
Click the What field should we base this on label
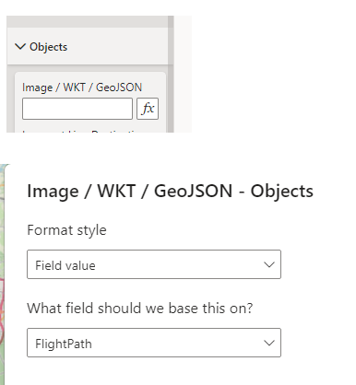pos(140,308)
